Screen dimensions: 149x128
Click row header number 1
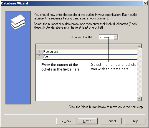[39, 52]
